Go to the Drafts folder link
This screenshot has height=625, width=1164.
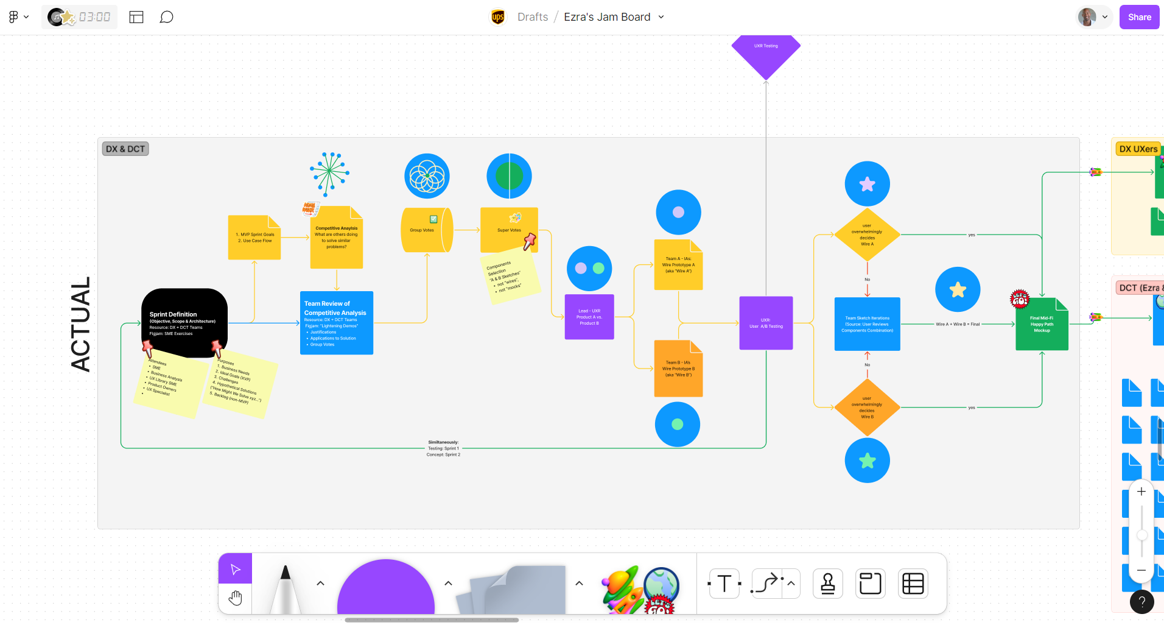(533, 17)
